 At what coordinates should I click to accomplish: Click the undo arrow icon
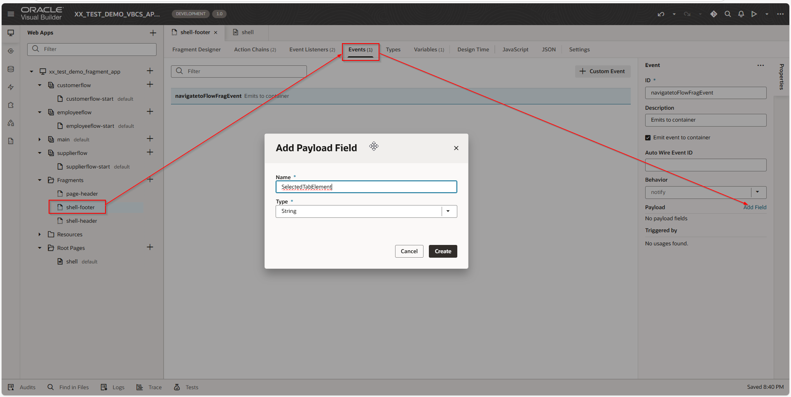(x=661, y=14)
